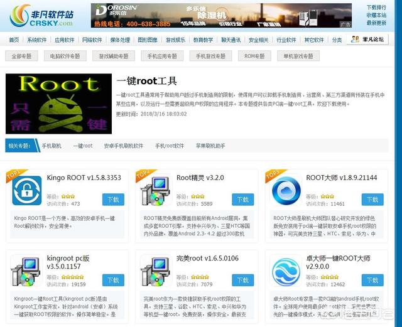Visit the 非凡论坛 forum button

pos(367,40)
